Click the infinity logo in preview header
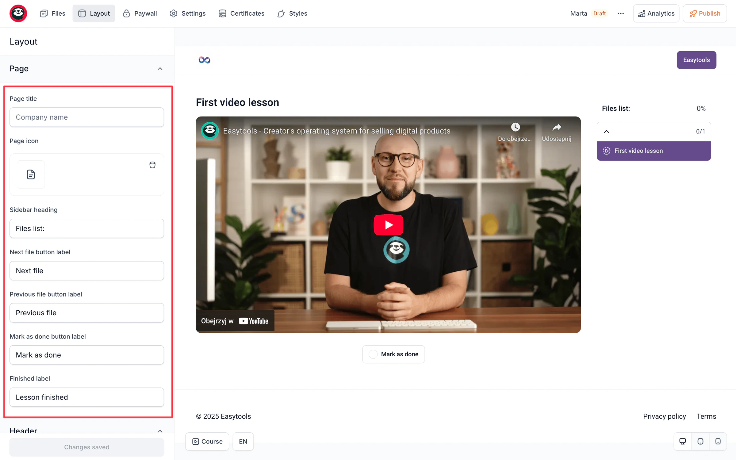This screenshot has height=460, width=736. 205,60
